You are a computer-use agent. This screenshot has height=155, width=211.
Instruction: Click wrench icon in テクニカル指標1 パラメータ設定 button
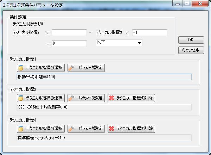pos(71,68)
